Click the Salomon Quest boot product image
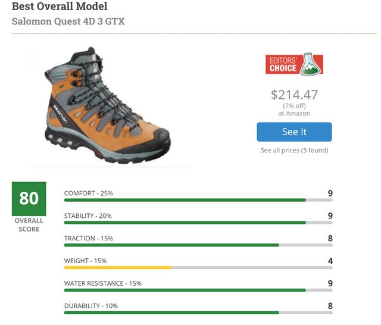 (108, 107)
